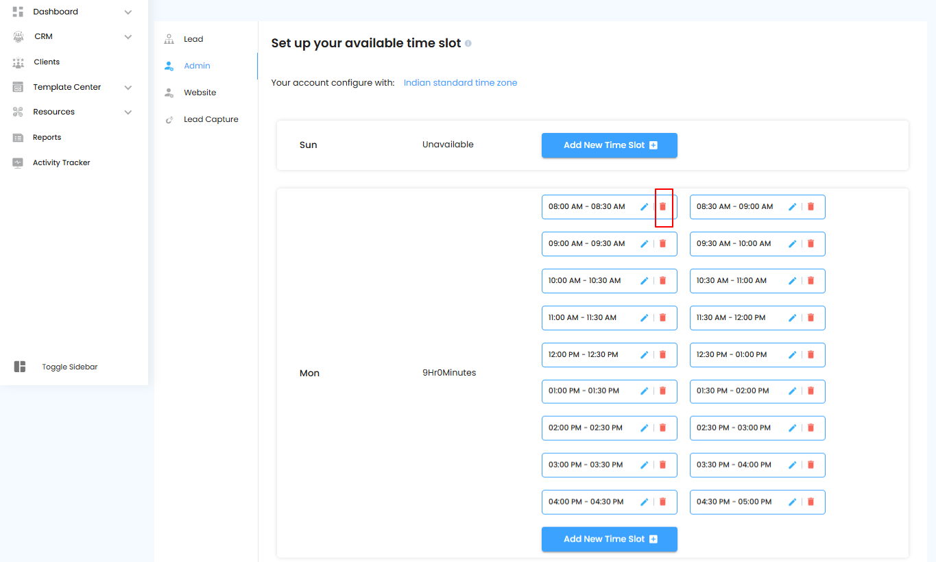936x562 pixels.
Task: Delete the 11:00 AM - 11:30 AM slot
Action: (662, 317)
